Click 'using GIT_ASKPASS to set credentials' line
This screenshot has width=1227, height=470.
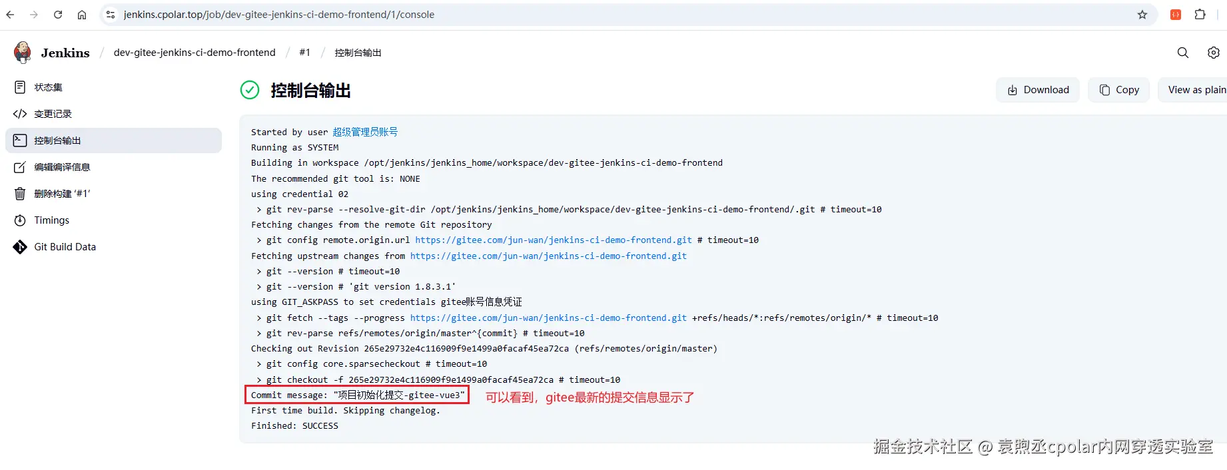(x=386, y=302)
